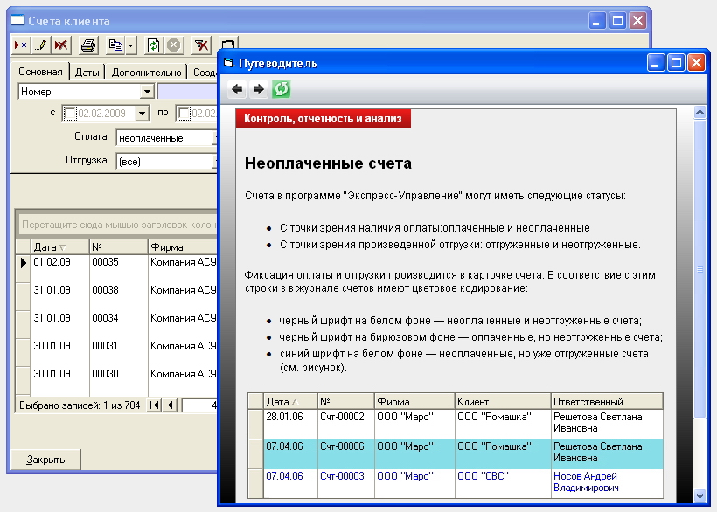717x512 pixels.
Task: Print the invoice list with printer icon
Action: pyautogui.click(x=87, y=45)
